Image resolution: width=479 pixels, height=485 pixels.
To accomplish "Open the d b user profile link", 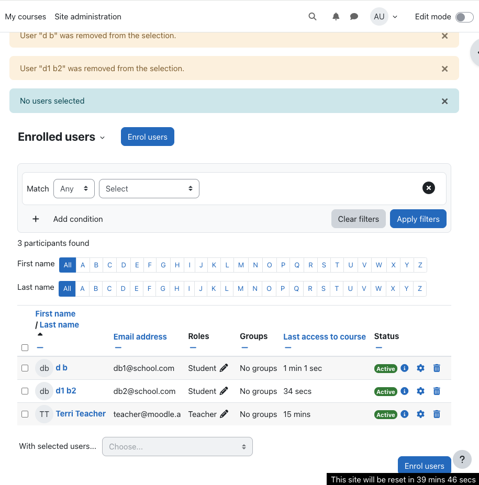I will (x=61, y=368).
